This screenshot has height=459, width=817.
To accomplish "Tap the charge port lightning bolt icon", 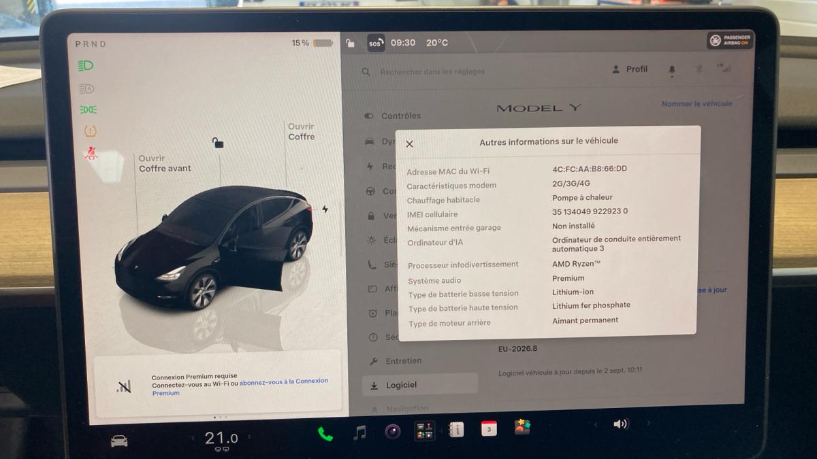I will [x=325, y=209].
